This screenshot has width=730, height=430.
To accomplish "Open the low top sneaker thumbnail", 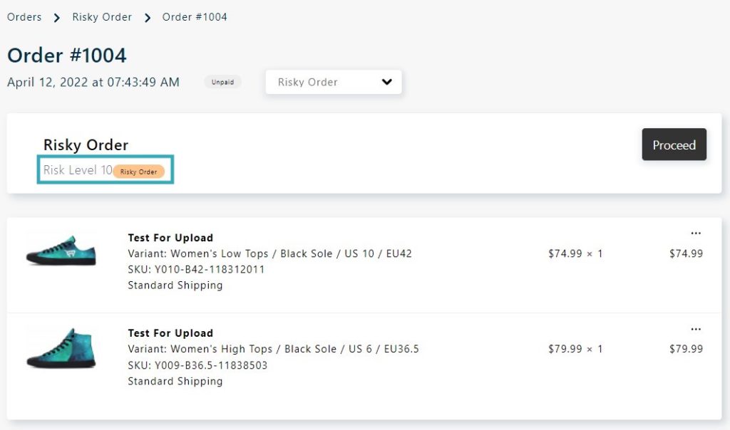I will point(61,251).
